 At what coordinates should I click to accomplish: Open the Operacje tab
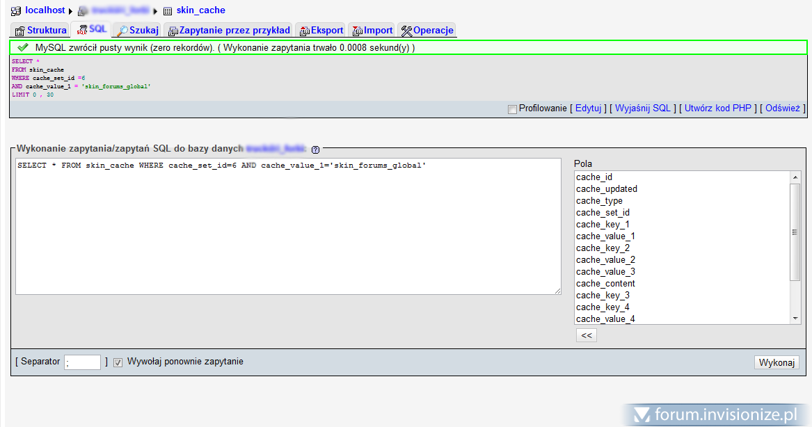[427, 30]
